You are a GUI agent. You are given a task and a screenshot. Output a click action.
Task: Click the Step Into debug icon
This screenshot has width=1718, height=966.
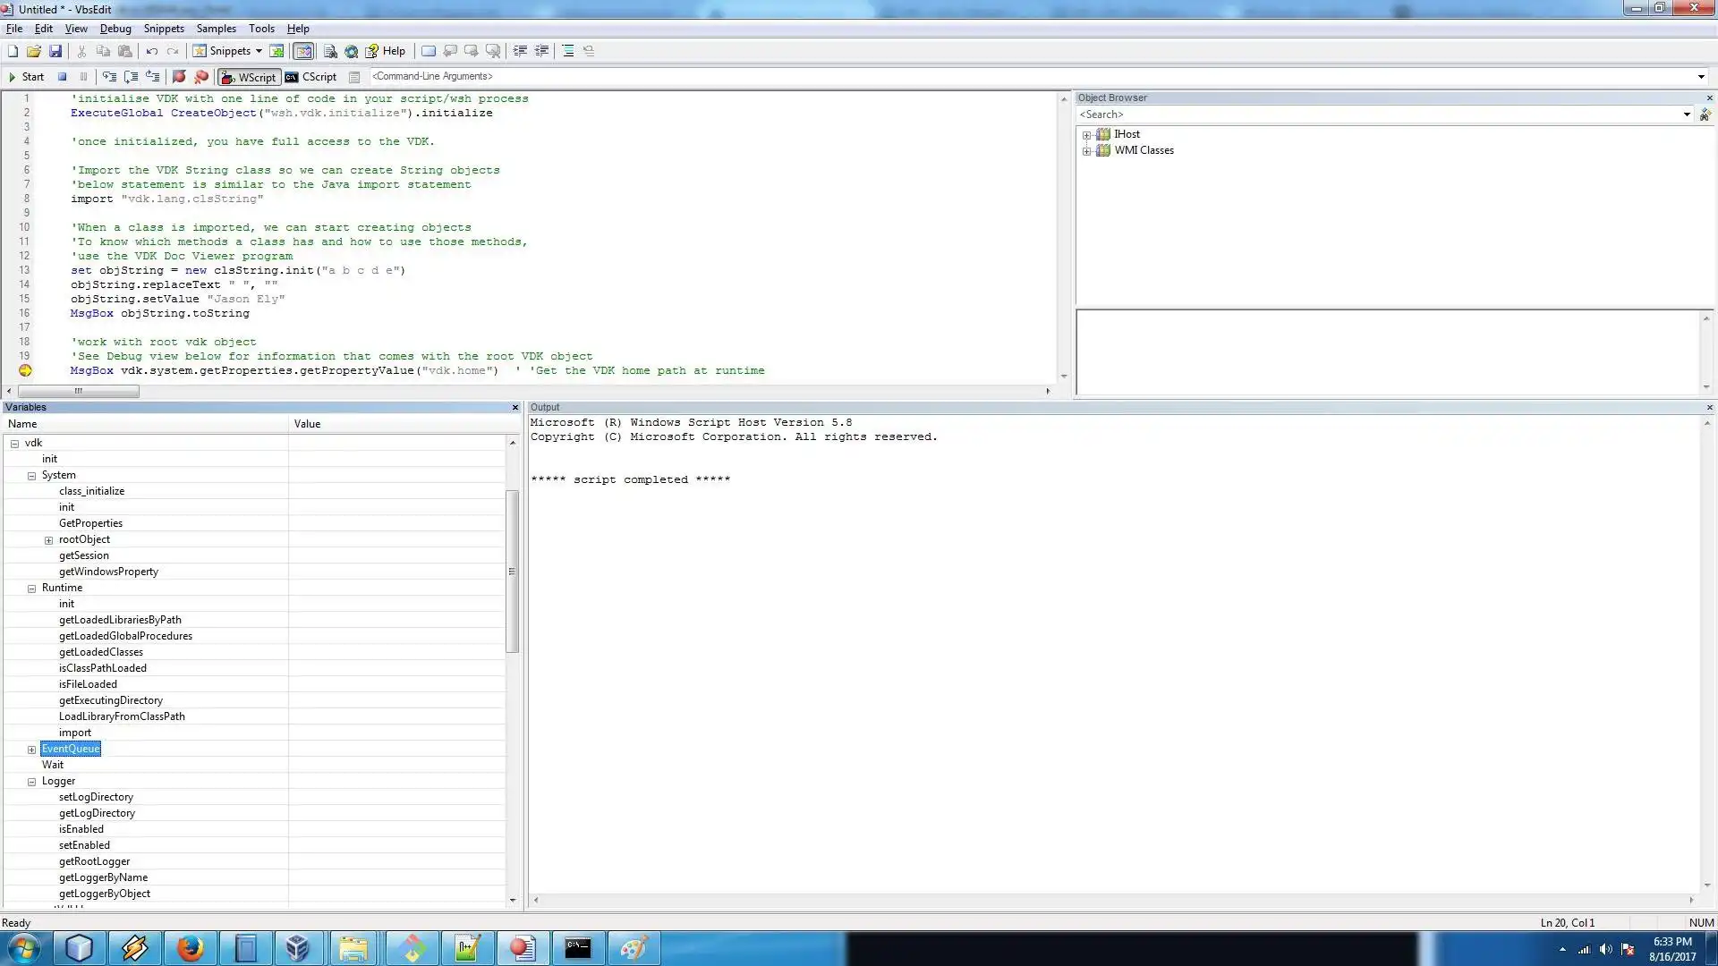pos(109,77)
